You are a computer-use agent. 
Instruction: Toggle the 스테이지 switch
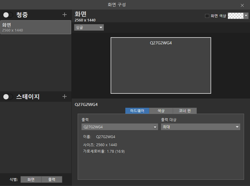[x=8, y=97]
